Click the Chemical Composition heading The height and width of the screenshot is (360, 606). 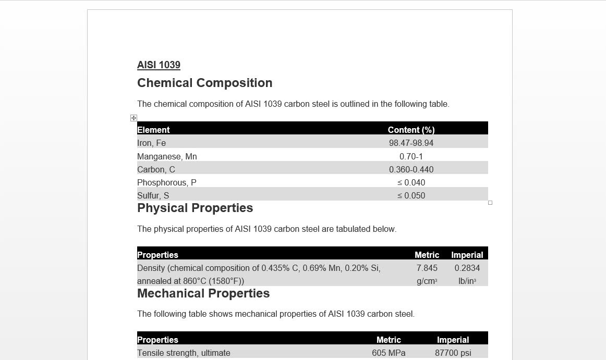tap(204, 83)
